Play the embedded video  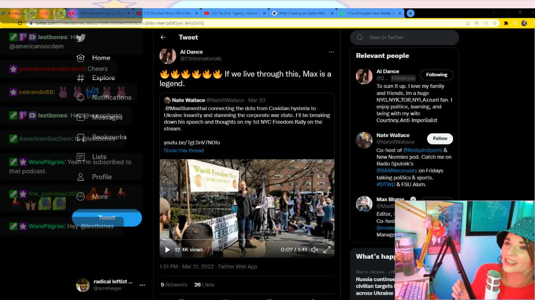click(167, 250)
